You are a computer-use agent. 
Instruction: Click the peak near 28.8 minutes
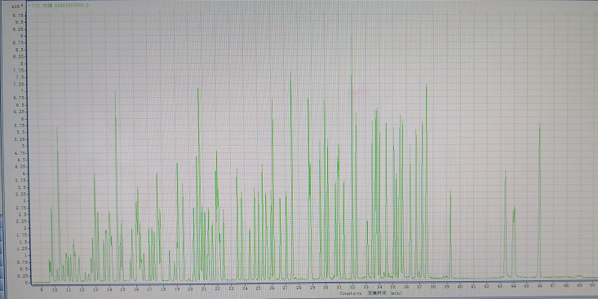[x=309, y=188]
